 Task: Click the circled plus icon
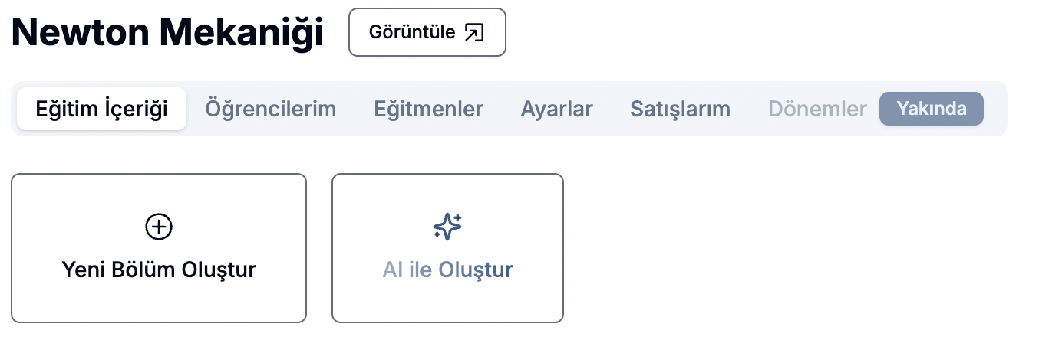point(159,226)
